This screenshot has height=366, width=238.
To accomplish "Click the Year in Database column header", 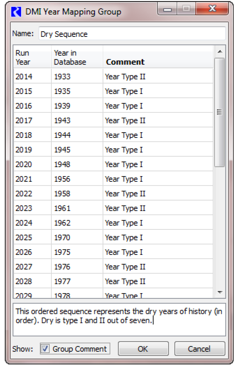I will pyautogui.click(x=77, y=58).
